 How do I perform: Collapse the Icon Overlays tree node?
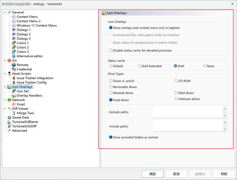tap(5, 87)
